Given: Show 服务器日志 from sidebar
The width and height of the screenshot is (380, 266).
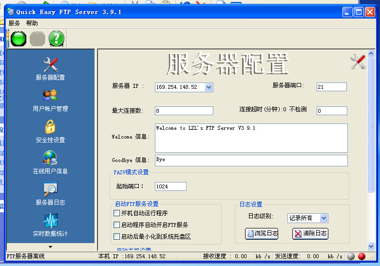Looking at the screenshot, I should [x=50, y=193].
